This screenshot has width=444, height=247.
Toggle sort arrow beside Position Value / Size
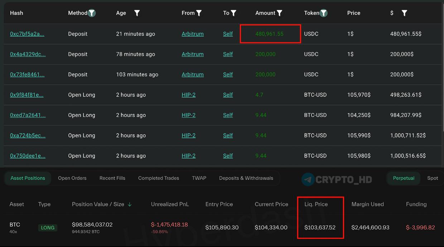(130, 204)
